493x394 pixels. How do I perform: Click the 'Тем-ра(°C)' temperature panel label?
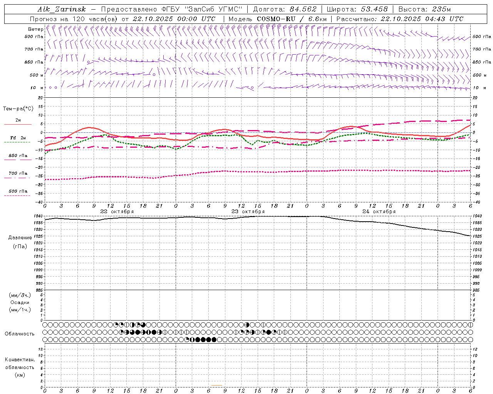[x=18, y=109]
